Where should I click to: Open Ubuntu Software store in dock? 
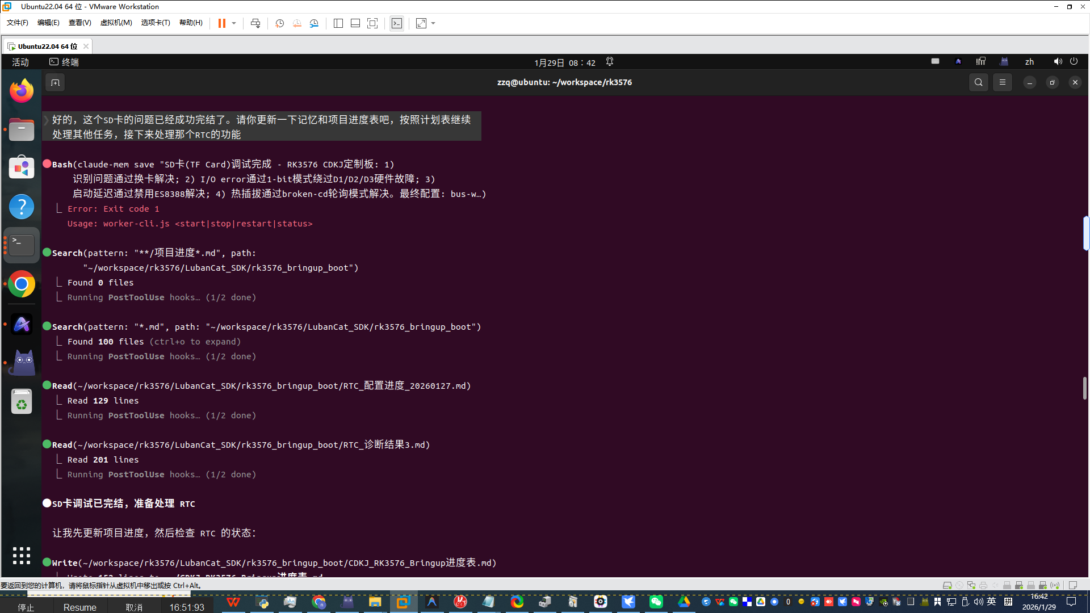coord(22,168)
